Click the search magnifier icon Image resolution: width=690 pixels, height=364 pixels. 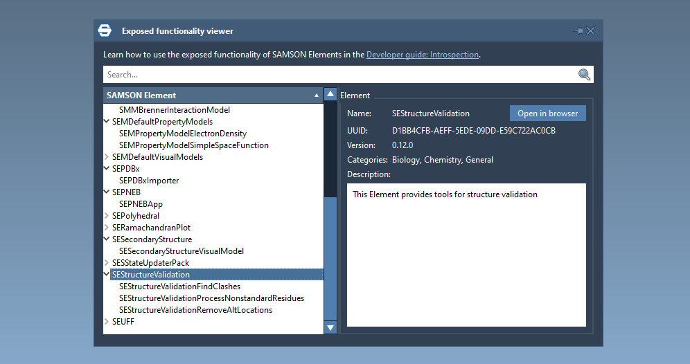[584, 75]
